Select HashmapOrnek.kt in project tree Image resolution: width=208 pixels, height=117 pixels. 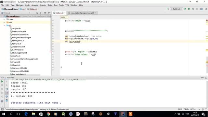pyautogui.click(x=19, y=53)
